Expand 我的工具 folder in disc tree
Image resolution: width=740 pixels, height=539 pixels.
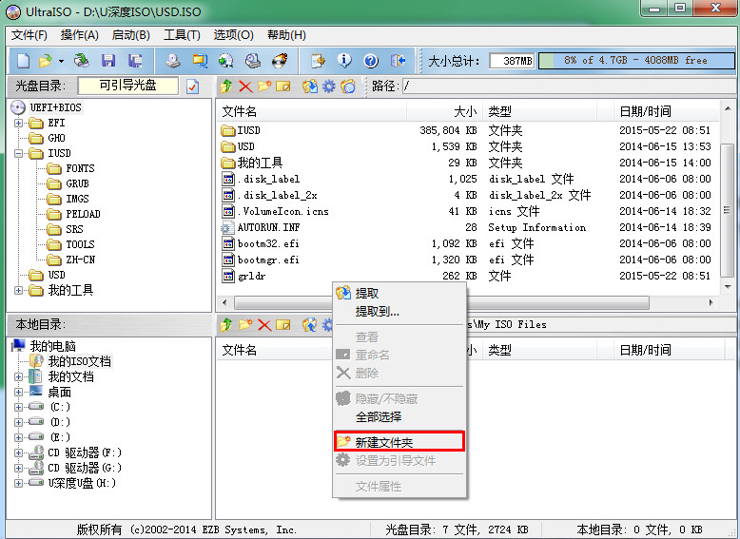pos(18,290)
